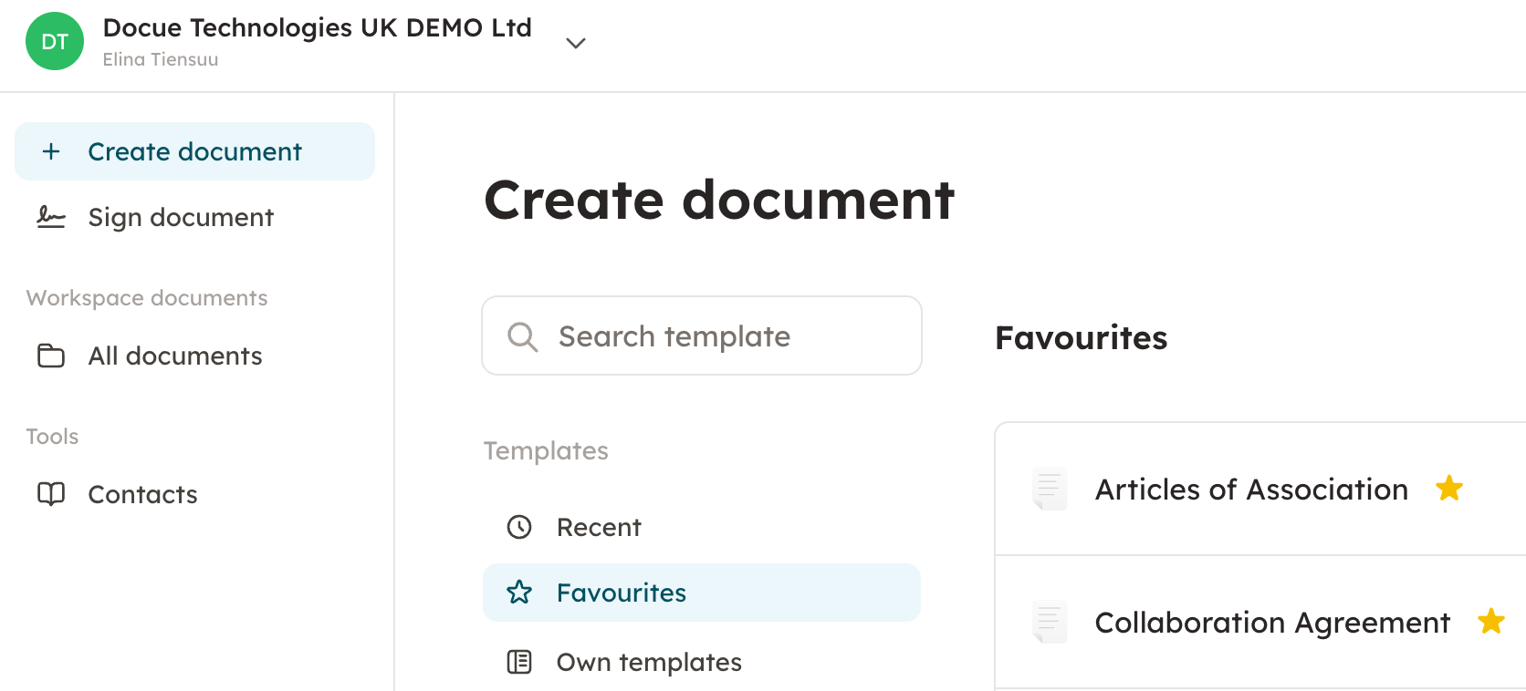Open the Sign document page
This screenshot has width=1526, height=691.
coord(181,217)
